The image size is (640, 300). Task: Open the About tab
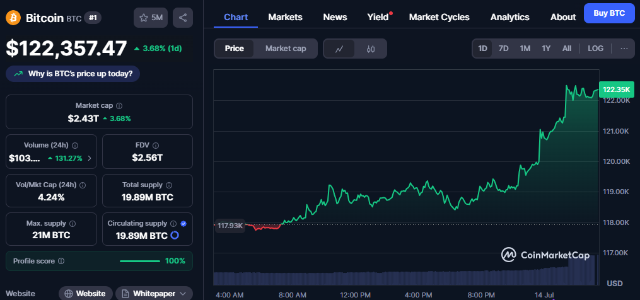pyautogui.click(x=563, y=17)
